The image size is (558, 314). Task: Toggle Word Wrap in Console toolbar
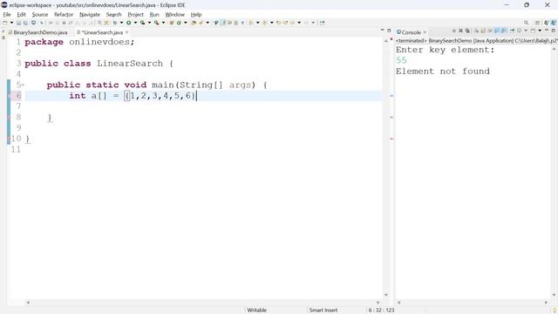tap(490, 31)
